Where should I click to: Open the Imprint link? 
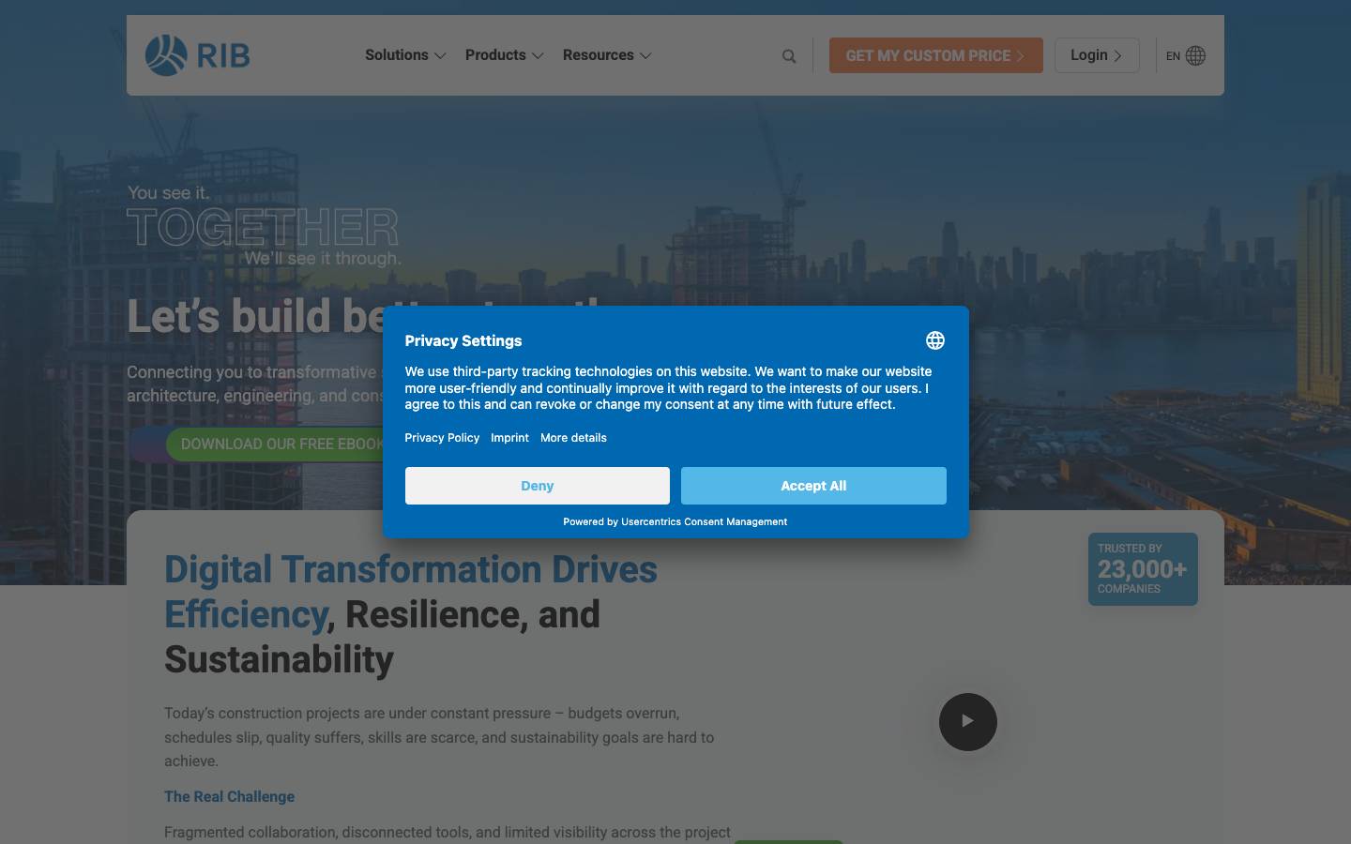509,438
